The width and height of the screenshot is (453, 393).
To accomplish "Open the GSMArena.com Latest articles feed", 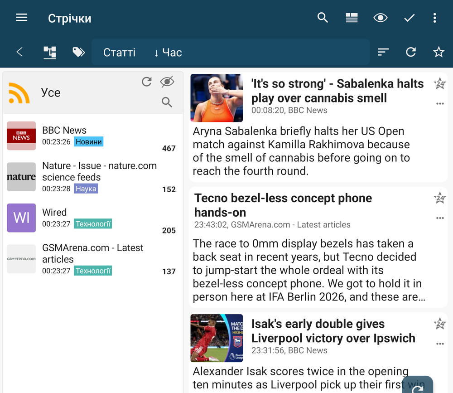I will (93, 259).
